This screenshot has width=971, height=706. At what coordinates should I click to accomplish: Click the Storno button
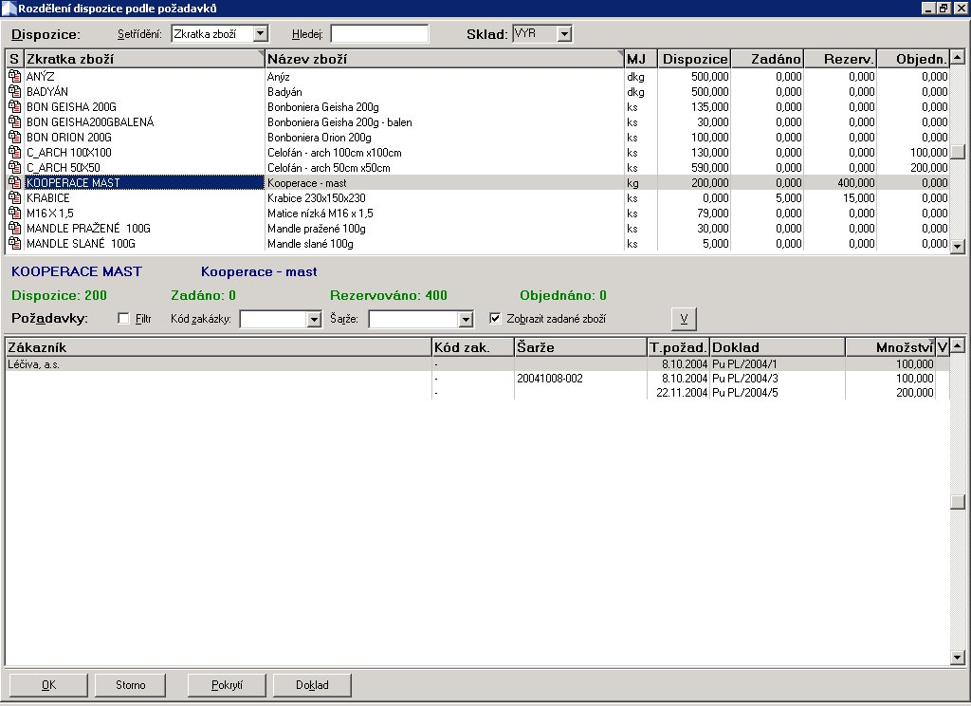pyautogui.click(x=130, y=684)
